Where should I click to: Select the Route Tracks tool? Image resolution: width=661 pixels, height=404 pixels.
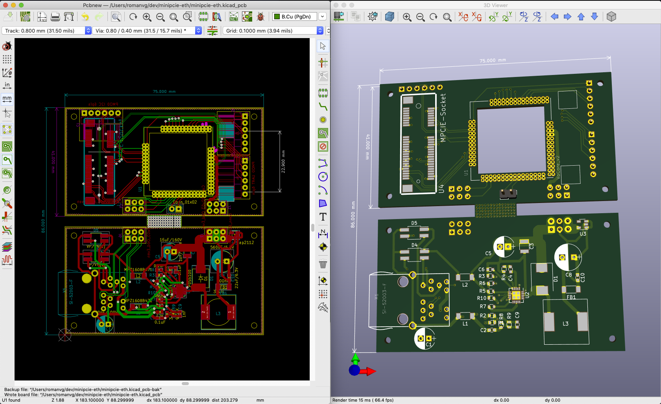323,106
